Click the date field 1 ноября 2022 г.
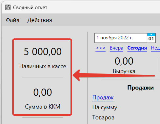The height and width of the screenshot is (124, 160). point(121,38)
